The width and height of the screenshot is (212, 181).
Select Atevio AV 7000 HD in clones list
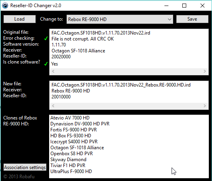tap(70, 118)
